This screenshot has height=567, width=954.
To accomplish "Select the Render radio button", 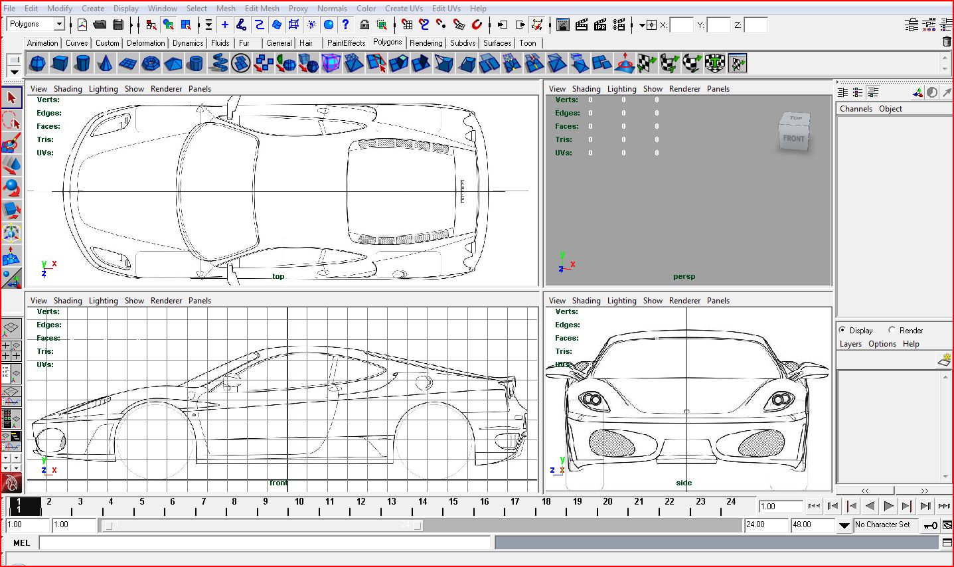I will point(892,330).
